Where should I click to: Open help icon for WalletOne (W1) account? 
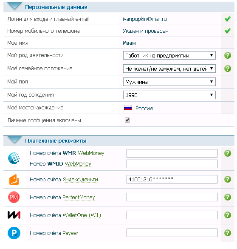(228, 215)
